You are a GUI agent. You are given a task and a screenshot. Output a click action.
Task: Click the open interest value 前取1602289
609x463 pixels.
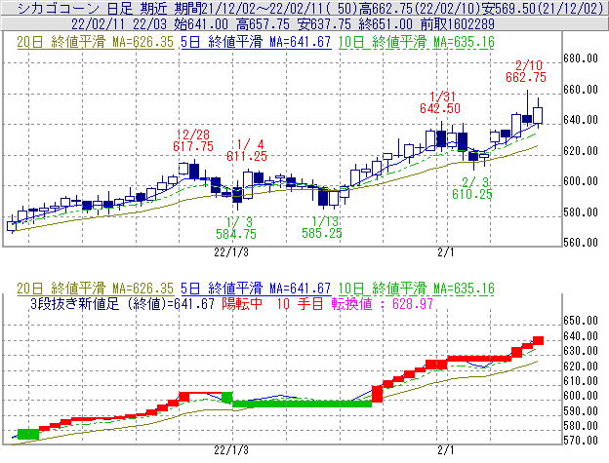click(x=458, y=24)
